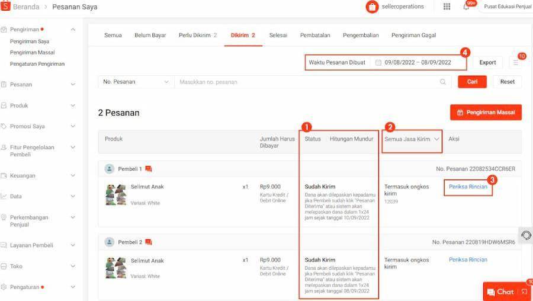Open Pusat Edukasi Penjual link
This screenshot has width=533, height=301.
[x=508, y=7]
